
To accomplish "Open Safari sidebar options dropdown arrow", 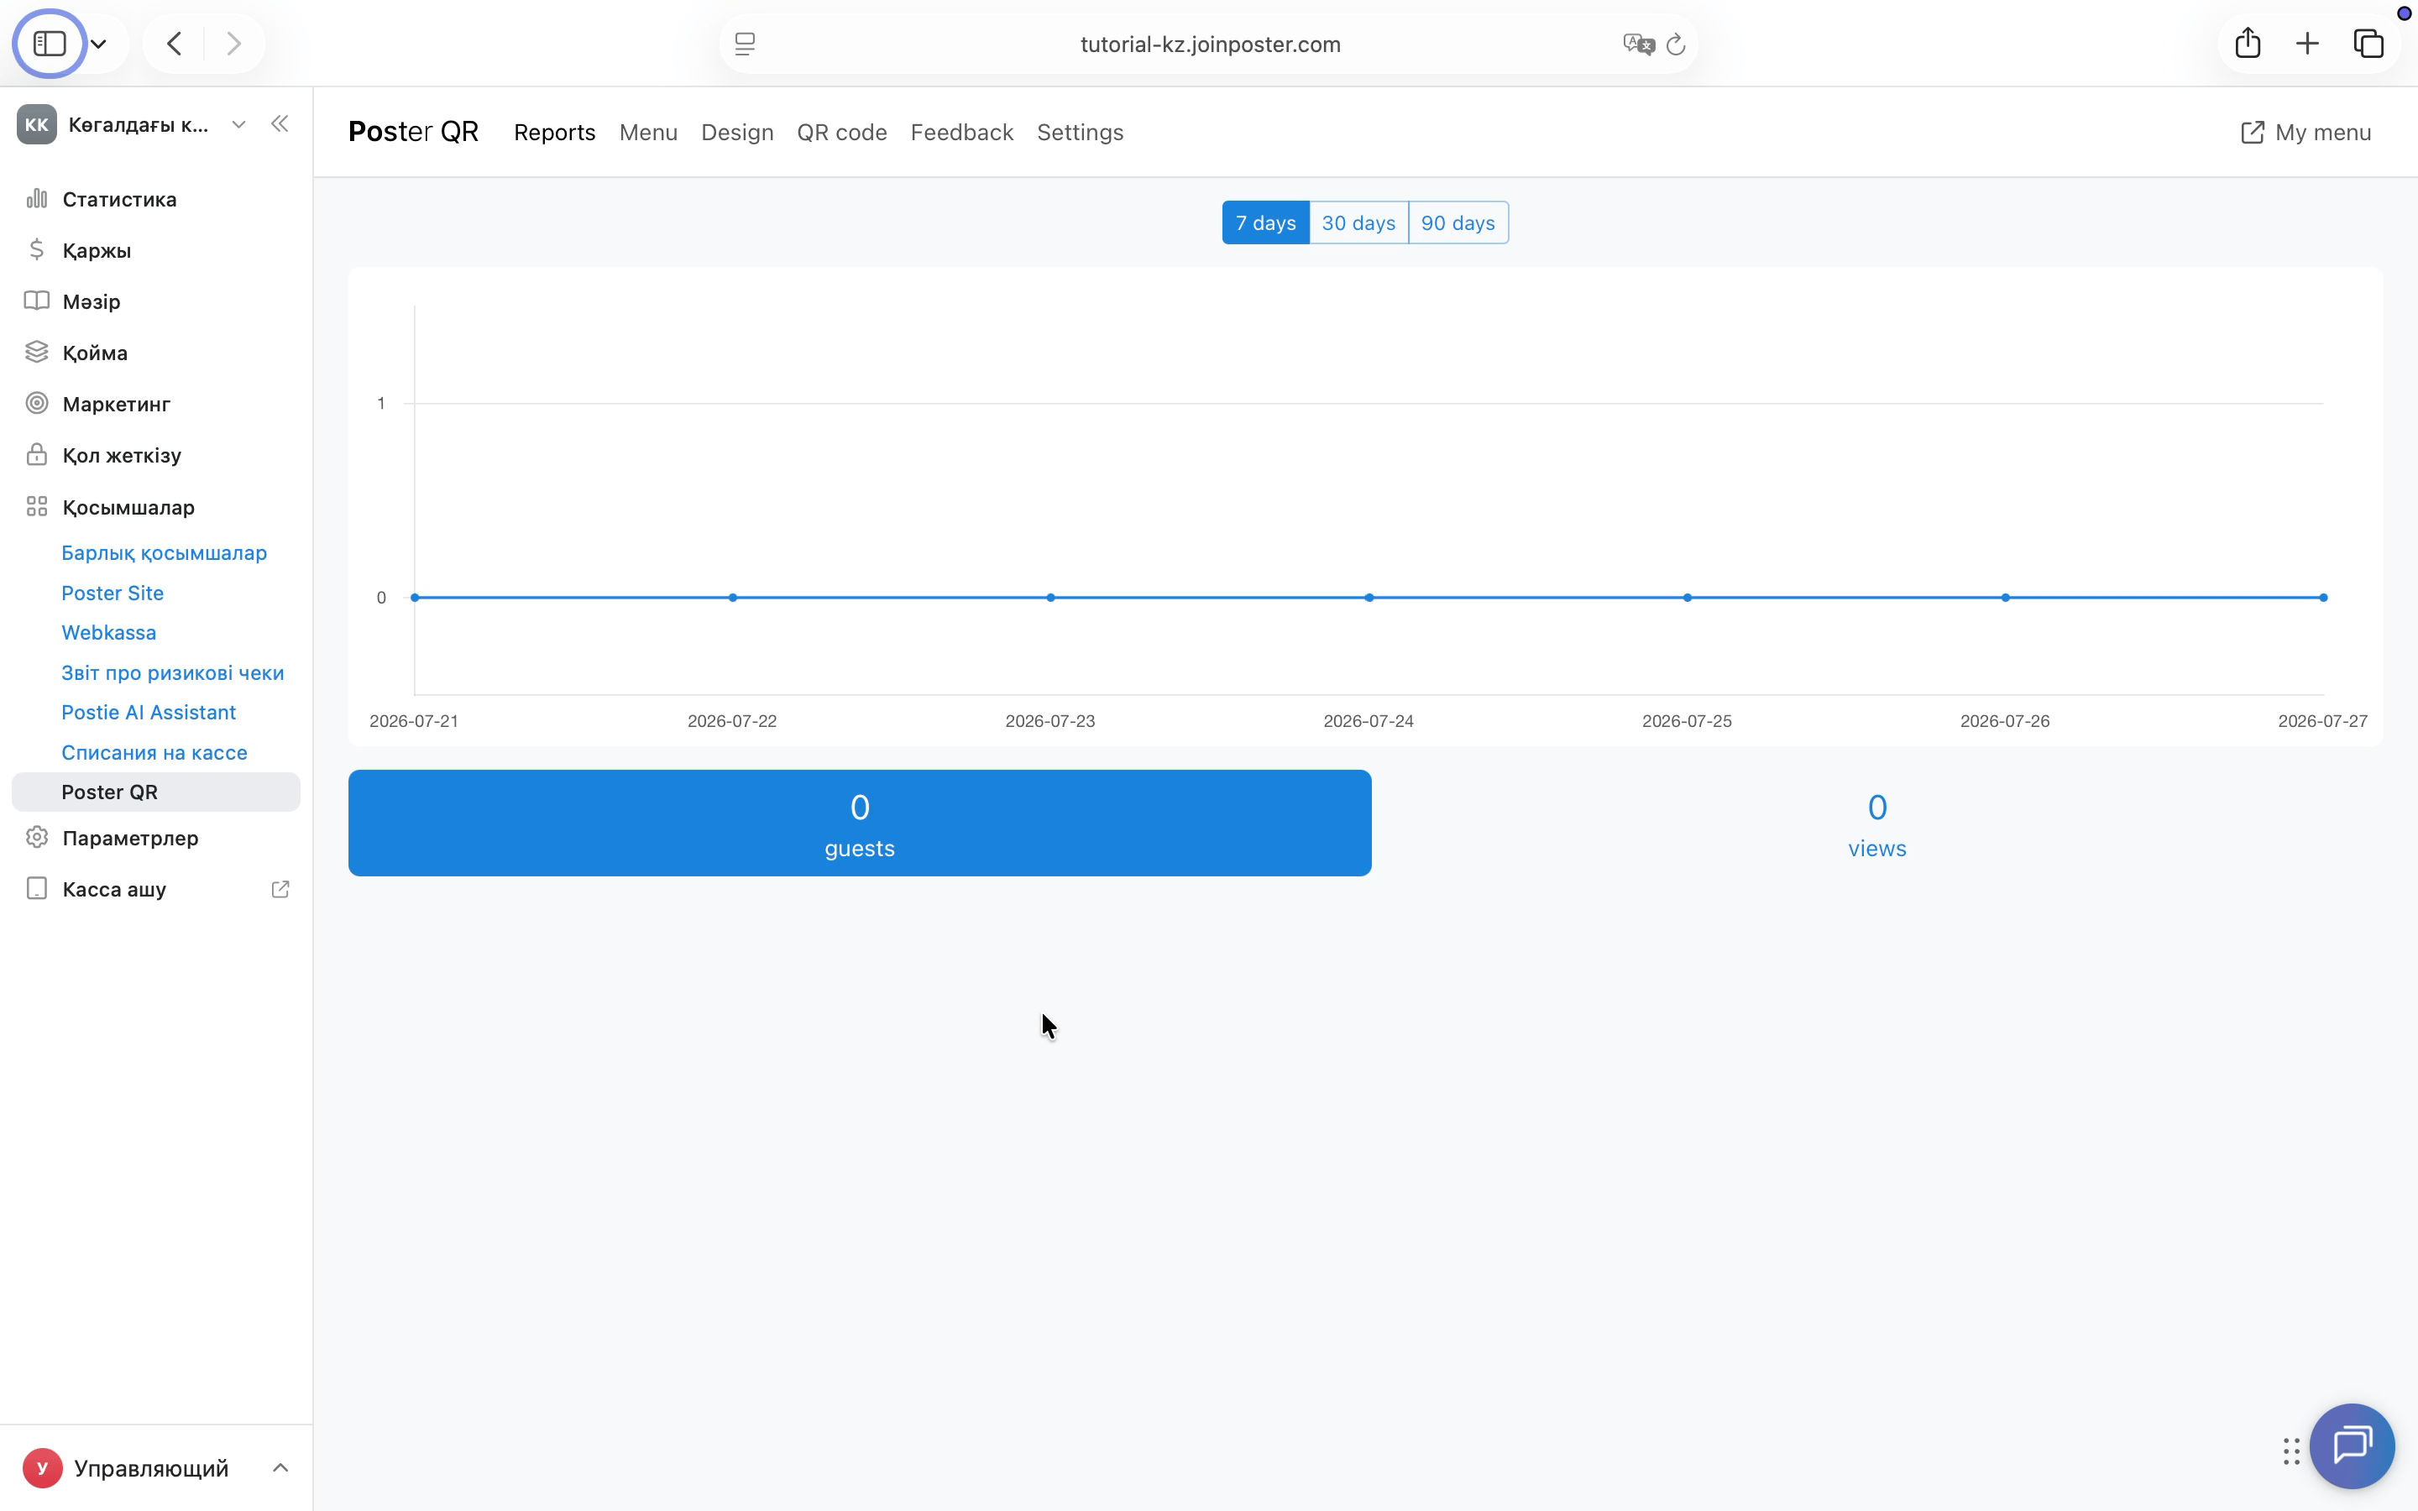I will pos(99,44).
